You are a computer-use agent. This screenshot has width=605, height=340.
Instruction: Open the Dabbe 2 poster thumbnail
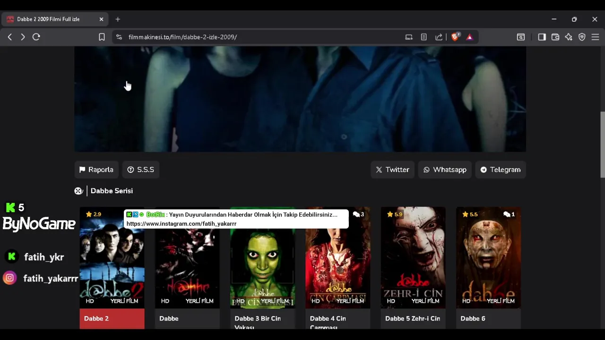112,257
